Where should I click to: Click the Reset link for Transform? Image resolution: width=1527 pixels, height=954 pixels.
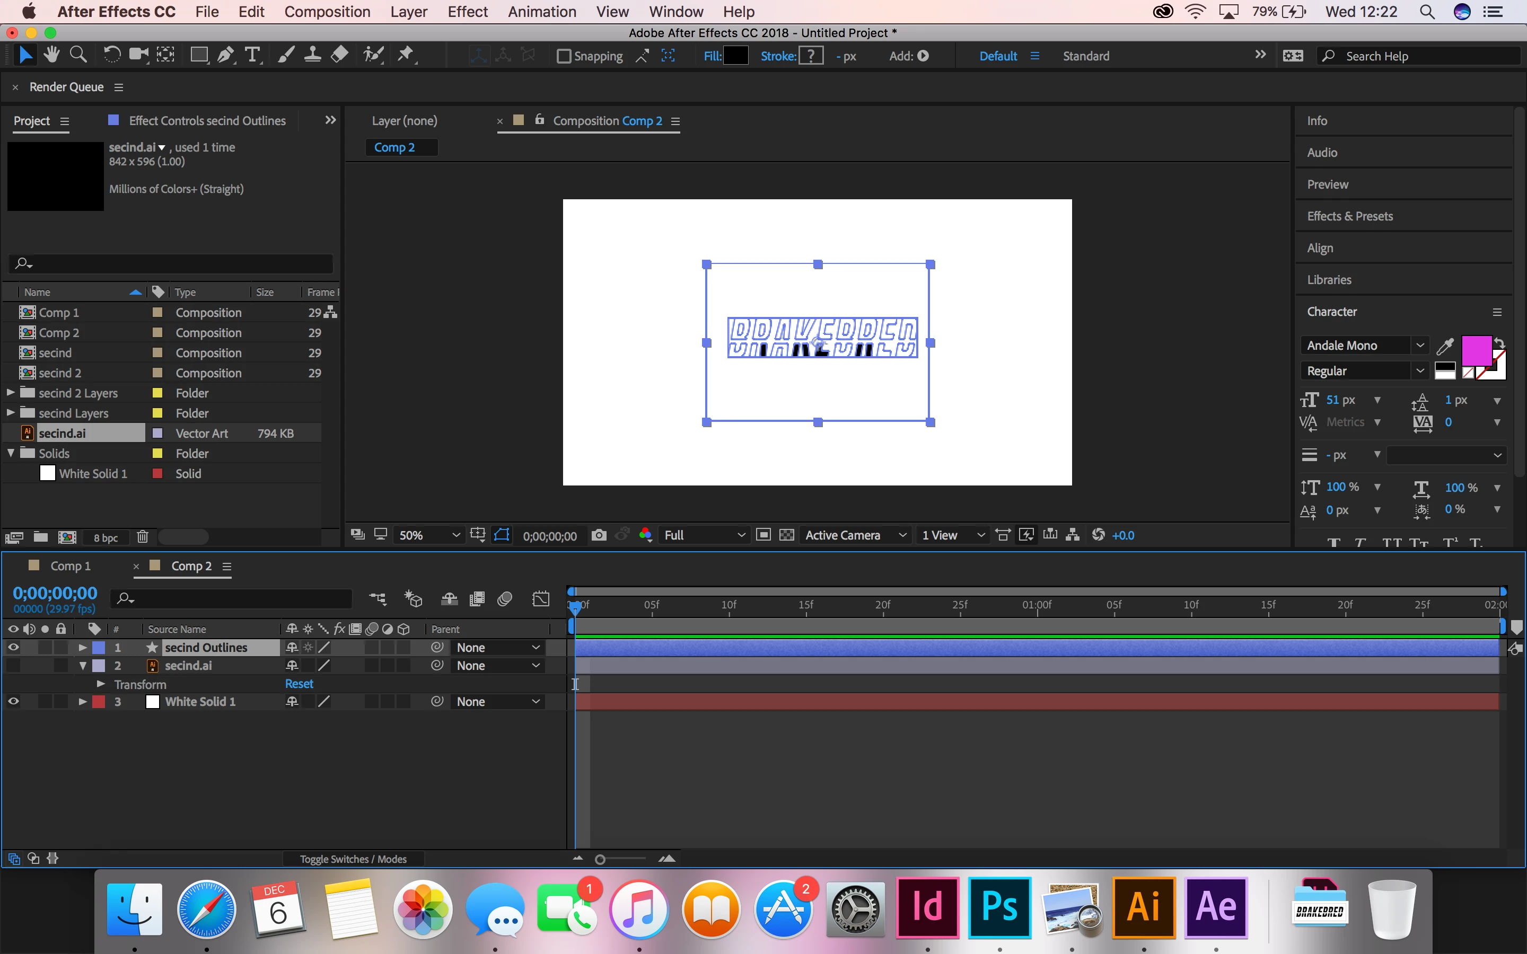[299, 684]
